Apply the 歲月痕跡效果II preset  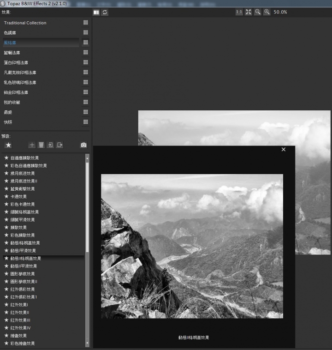(x=24, y=181)
